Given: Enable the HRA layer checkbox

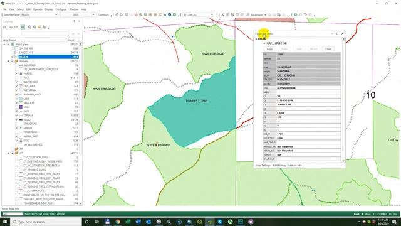Looking at the screenshot, I should point(17,107).
